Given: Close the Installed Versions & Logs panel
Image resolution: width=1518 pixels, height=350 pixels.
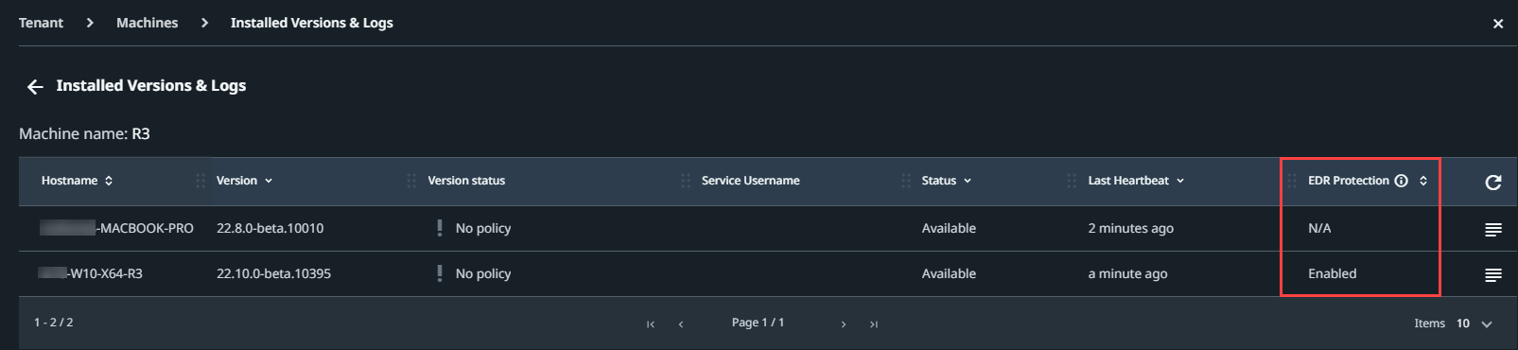Looking at the screenshot, I should 1498,24.
